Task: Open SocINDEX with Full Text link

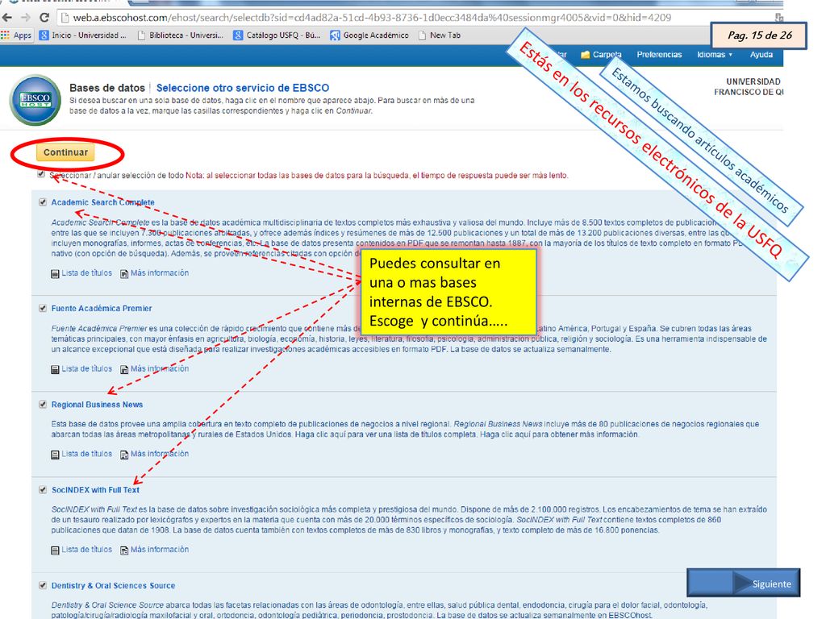Action: tap(95, 490)
